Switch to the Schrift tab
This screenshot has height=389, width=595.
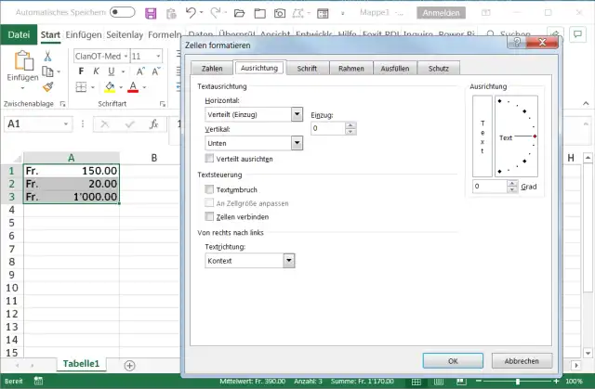308,68
